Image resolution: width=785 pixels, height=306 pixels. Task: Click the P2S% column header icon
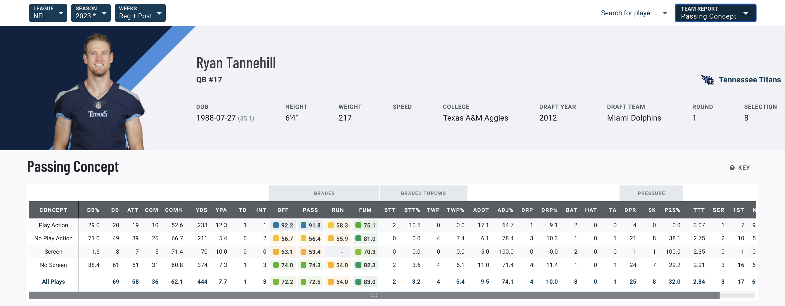pos(672,210)
